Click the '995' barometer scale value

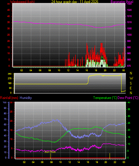pyautogui.click(x=129, y=41)
